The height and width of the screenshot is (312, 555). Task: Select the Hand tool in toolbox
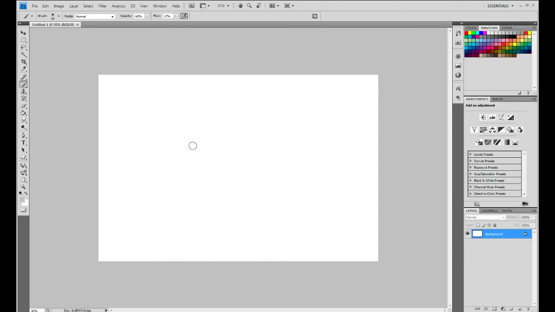coord(23,180)
